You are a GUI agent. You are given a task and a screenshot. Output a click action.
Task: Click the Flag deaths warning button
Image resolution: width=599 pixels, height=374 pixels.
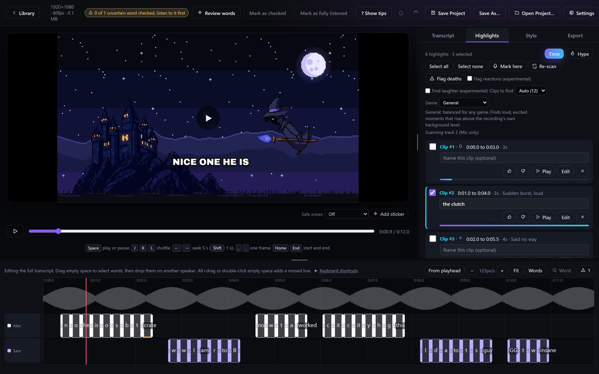tap(445, 79)
